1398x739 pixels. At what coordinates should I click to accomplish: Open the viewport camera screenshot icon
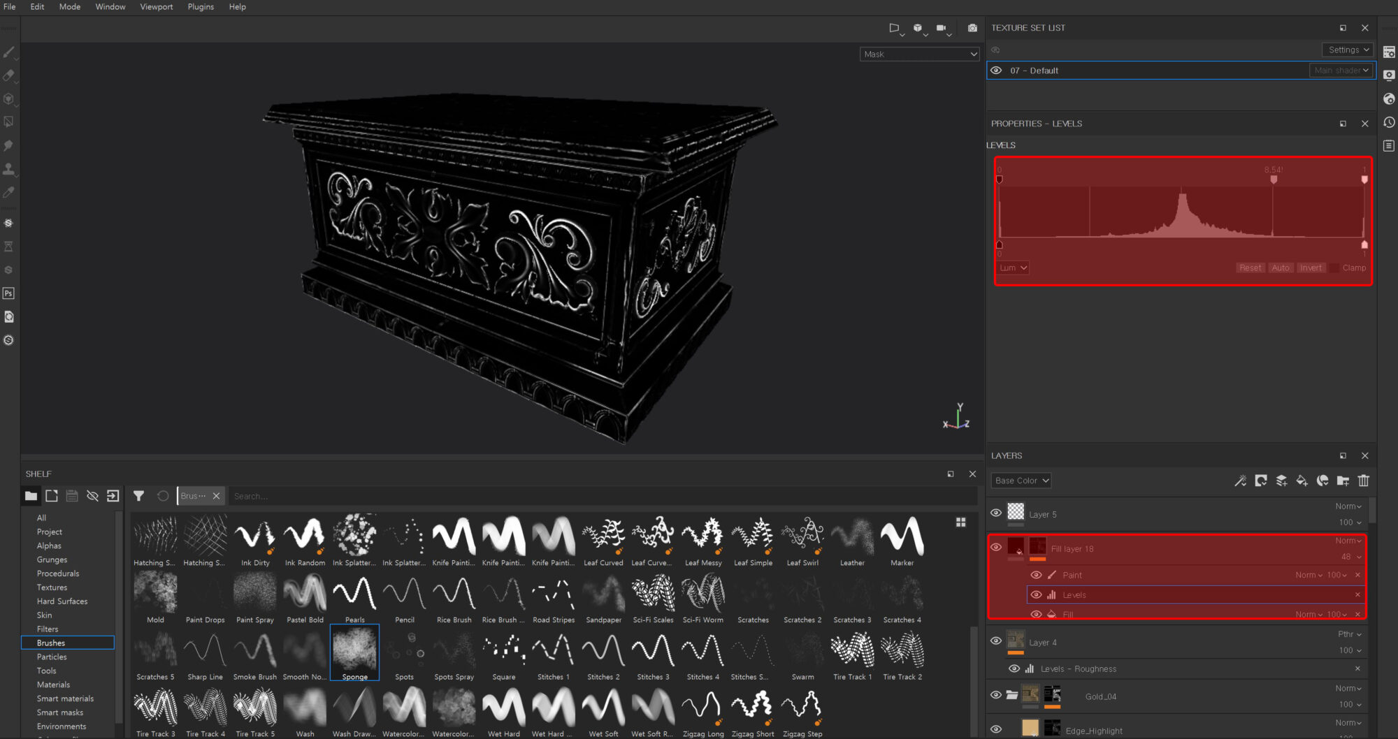tap(972, 28)
